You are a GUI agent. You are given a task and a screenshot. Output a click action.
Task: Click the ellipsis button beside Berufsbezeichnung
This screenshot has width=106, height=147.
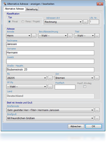coord(70,36)
